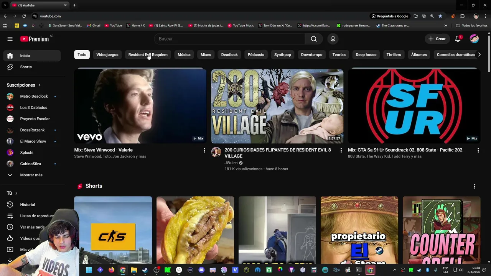491x276 pixels.
Task: Open Steam from the taskbar
Action: pos(145,270)
